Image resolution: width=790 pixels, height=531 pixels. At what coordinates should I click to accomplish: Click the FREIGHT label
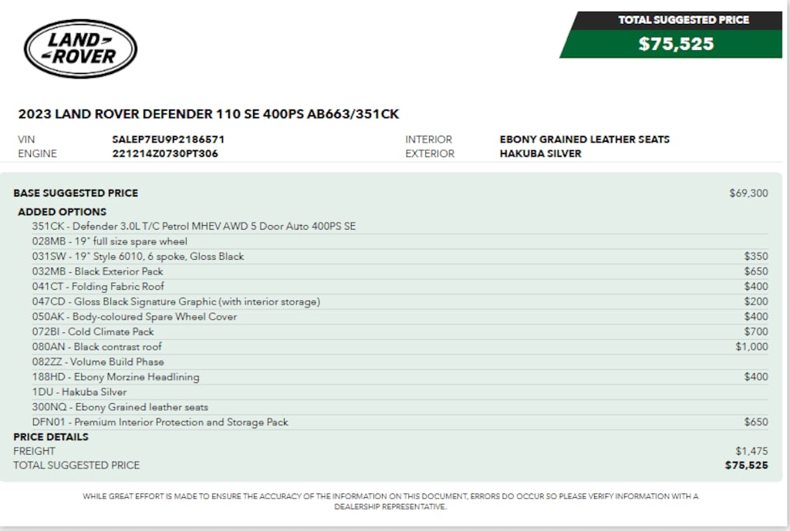point(34,452)
